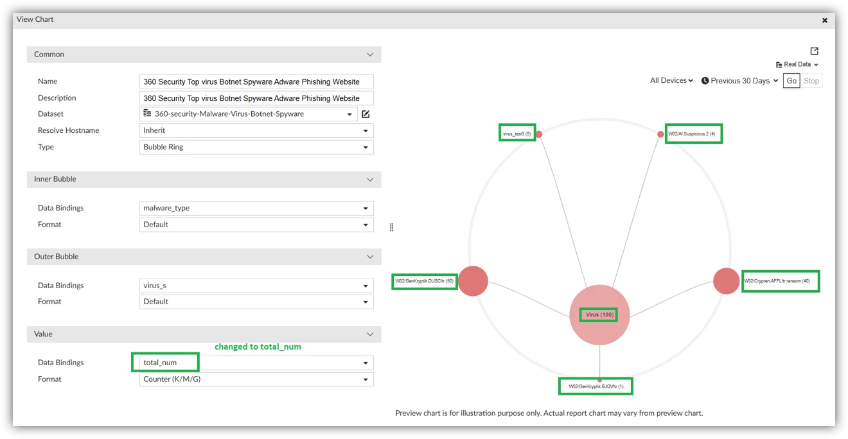Click the W32/GenKryptik.DUSC!tr (50) label text
This screenshot has height=439, width=848.
[x=425, y=281]
